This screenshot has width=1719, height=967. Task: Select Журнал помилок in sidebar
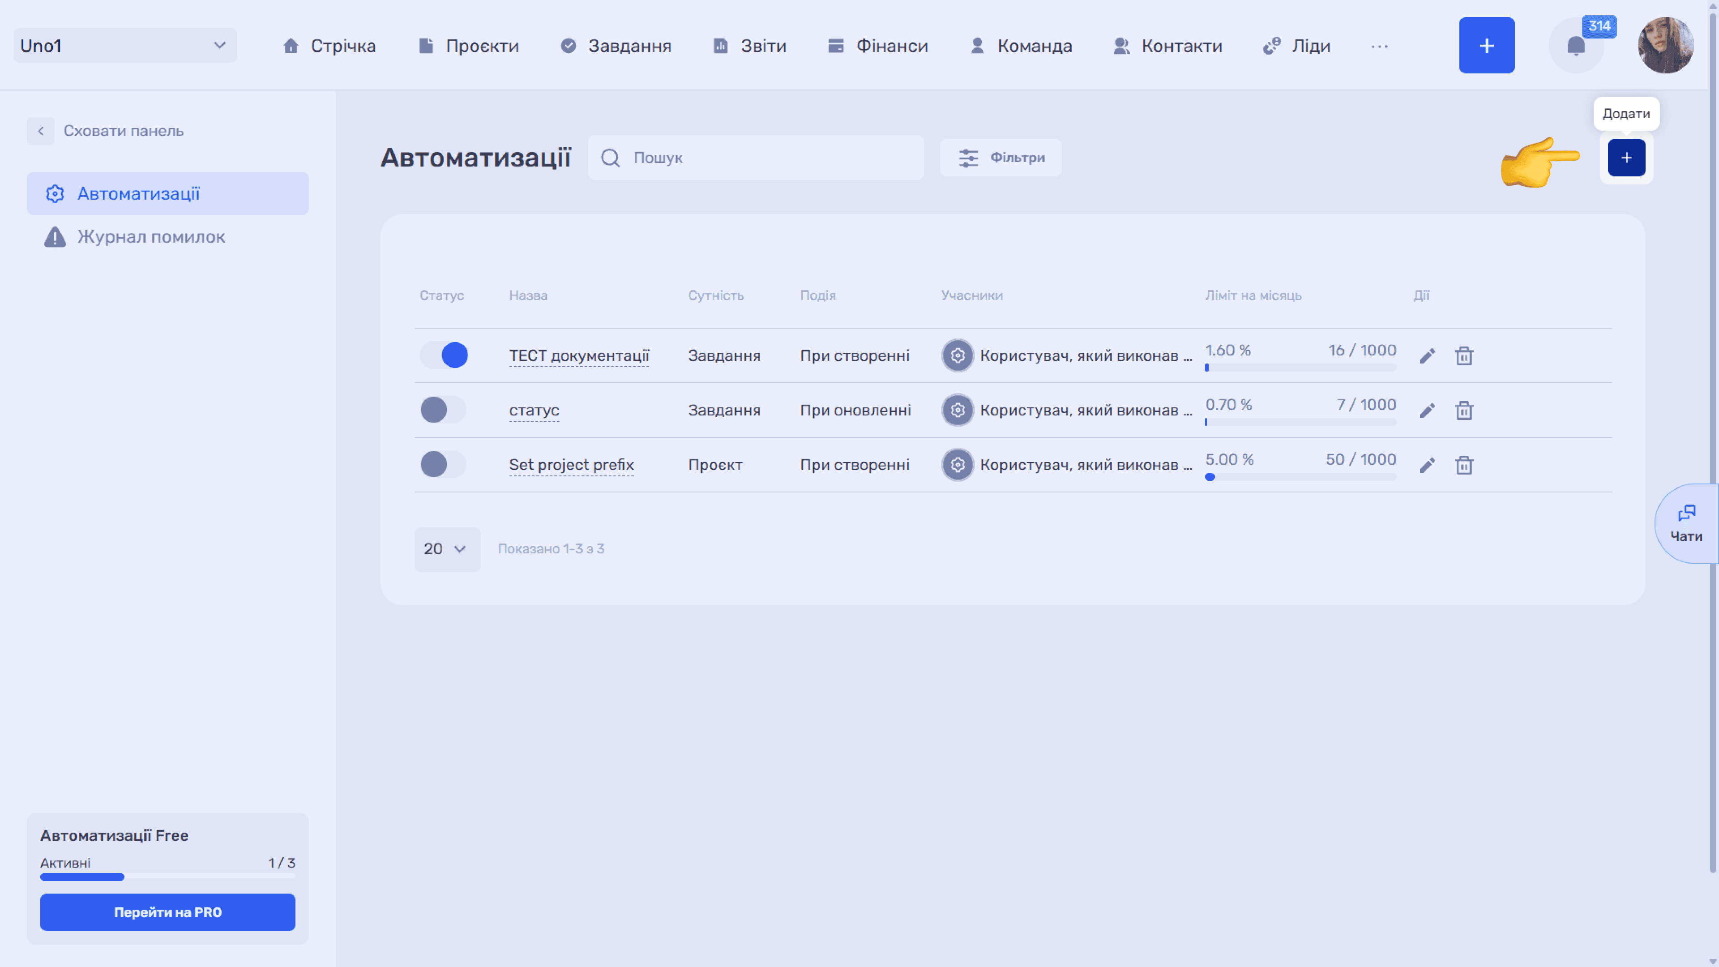click(167, 237)
